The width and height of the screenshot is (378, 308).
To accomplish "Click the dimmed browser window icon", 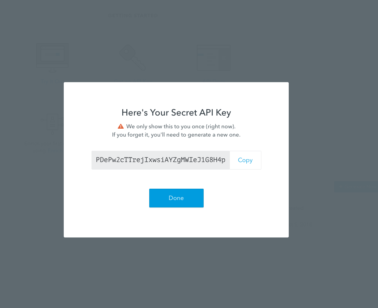I will 214,58.
